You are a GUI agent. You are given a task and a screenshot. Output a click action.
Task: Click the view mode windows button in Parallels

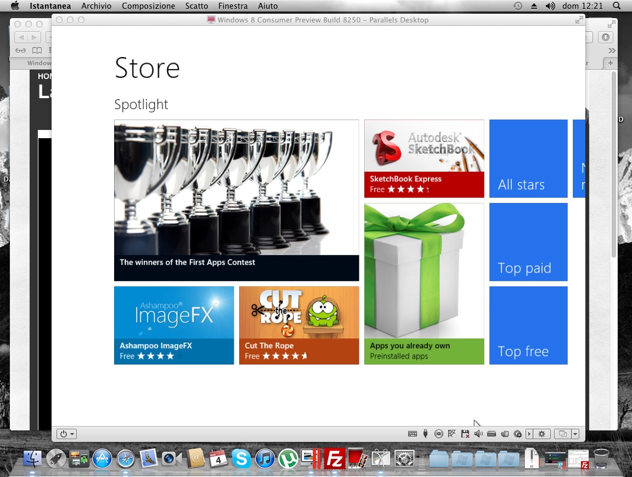pos(563,434)
